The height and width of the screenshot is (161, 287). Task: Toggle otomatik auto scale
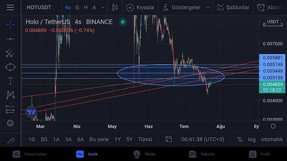[x=272, y=140]
